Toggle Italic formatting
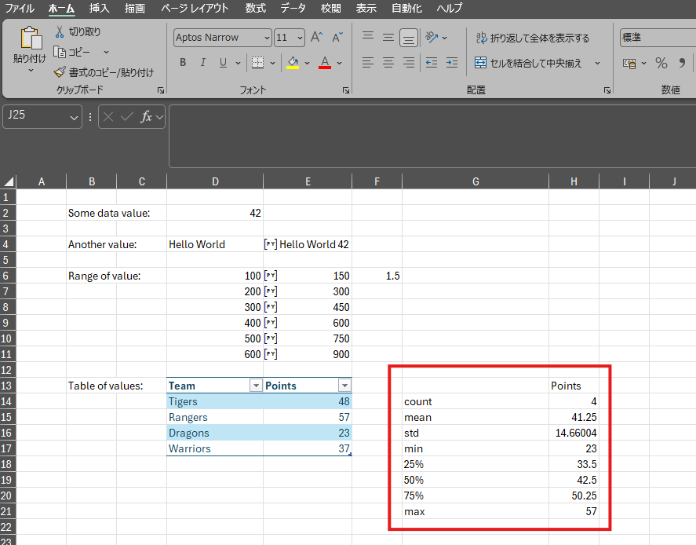The width and height of the screenshot is (696, 545). (x=203, y=63)
